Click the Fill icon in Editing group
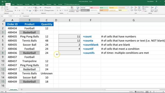165x93 pixels. pyautogui.click(x=143, y=9)
